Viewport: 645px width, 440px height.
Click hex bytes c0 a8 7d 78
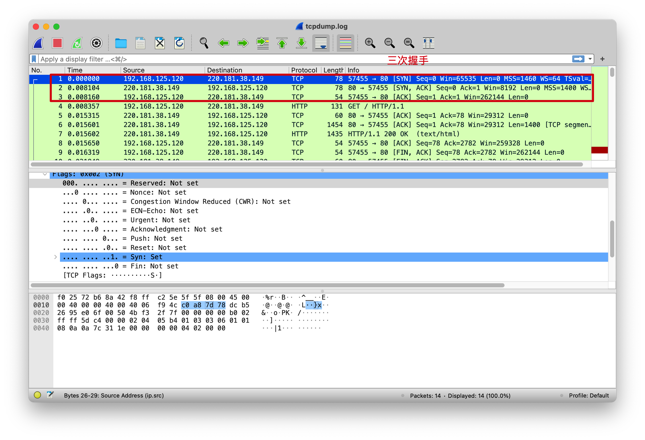203,305
